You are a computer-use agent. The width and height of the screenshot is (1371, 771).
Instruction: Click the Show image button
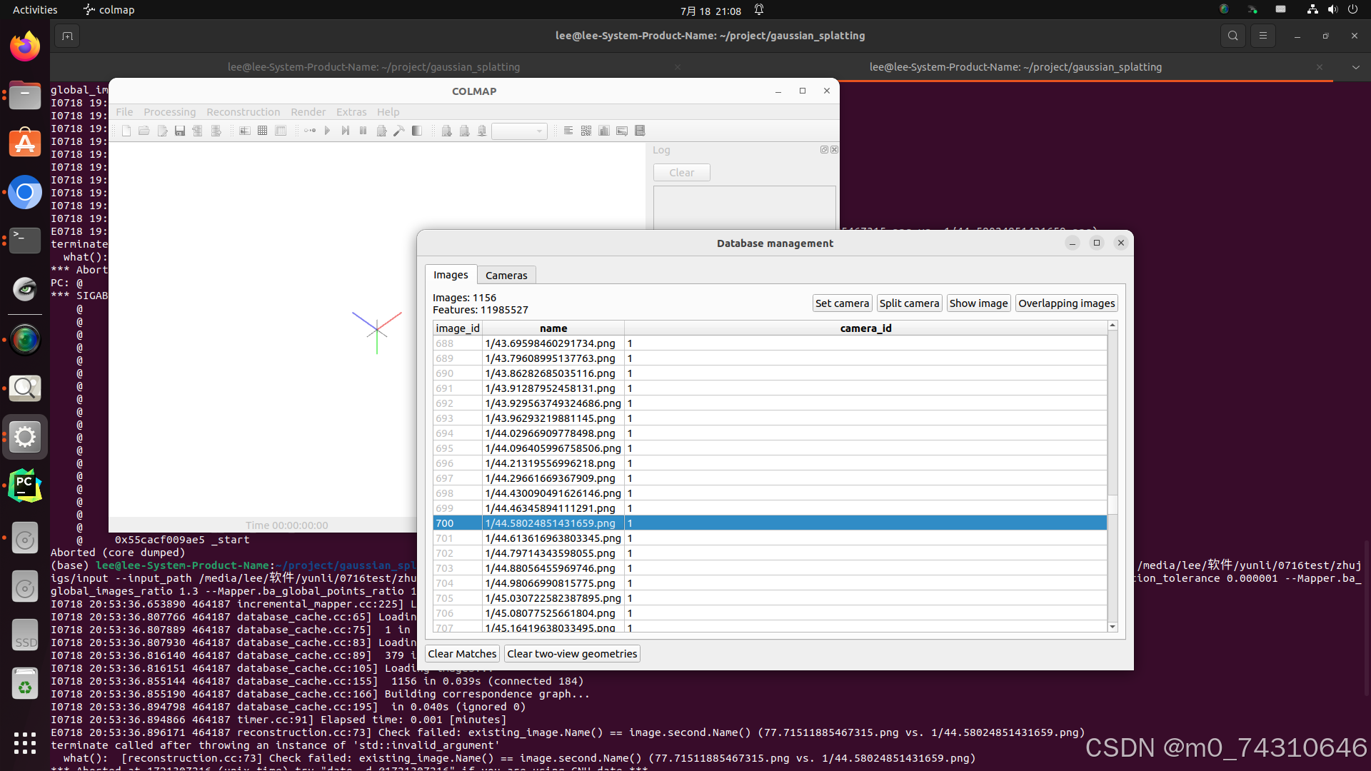coord(978,303)
